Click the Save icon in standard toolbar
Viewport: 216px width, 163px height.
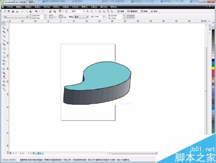coord(13,11)
